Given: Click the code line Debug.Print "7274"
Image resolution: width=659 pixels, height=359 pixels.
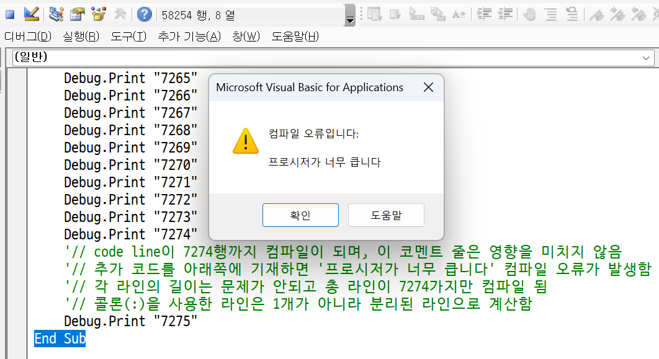Looking at the screenshot, I should [x=131, y=234].
